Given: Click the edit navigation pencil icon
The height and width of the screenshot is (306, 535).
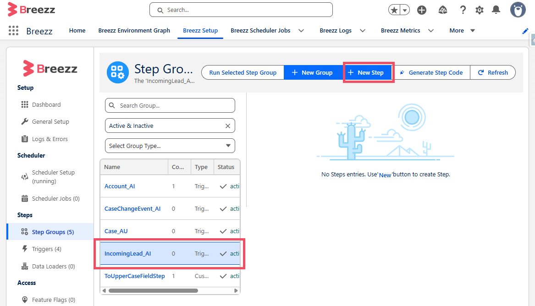Looking at the screenshot, I should [525, 31].
